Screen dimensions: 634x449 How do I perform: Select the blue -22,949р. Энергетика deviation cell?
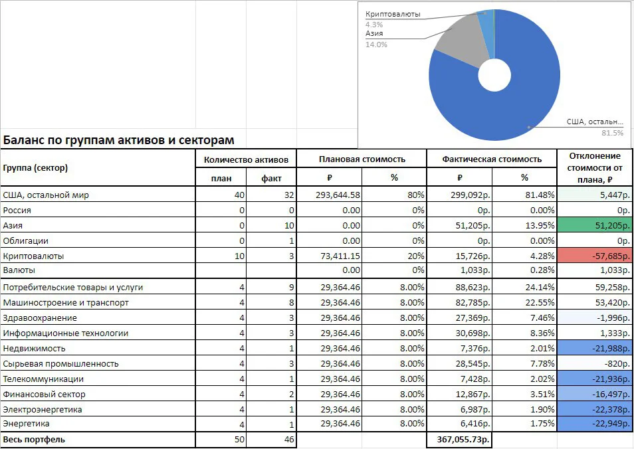(595, 424)
